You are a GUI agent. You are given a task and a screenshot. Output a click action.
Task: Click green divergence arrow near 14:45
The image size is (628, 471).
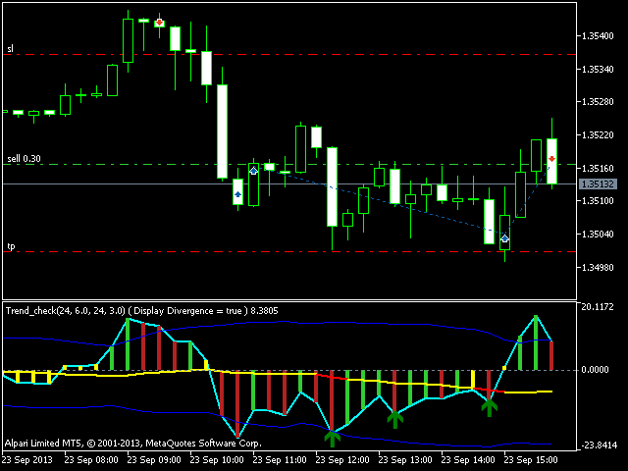point(489,408)
